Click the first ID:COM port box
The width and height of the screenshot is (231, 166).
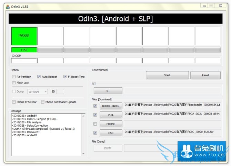click(24, 61)
